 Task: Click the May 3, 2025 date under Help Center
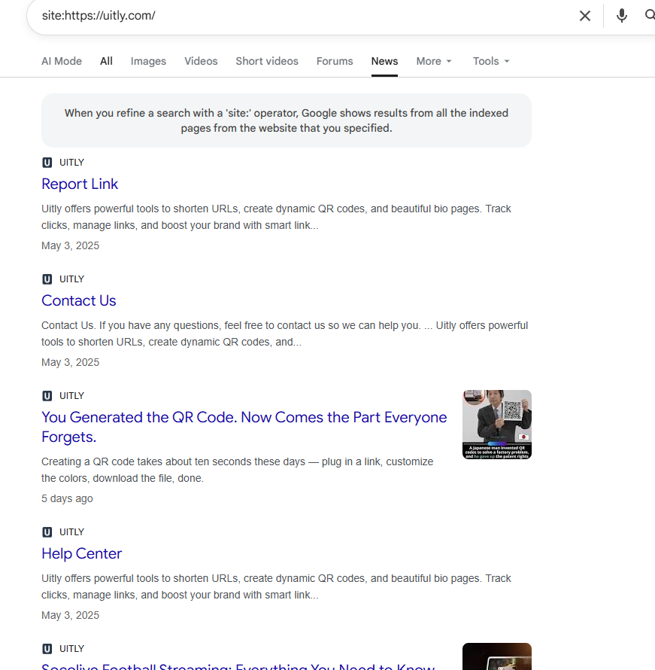click(71, 615)
